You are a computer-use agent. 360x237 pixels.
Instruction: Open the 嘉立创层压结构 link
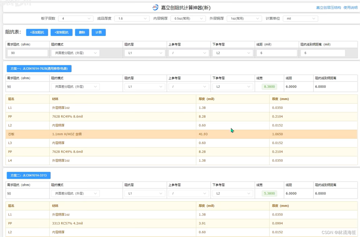click(x=329, y=8)
